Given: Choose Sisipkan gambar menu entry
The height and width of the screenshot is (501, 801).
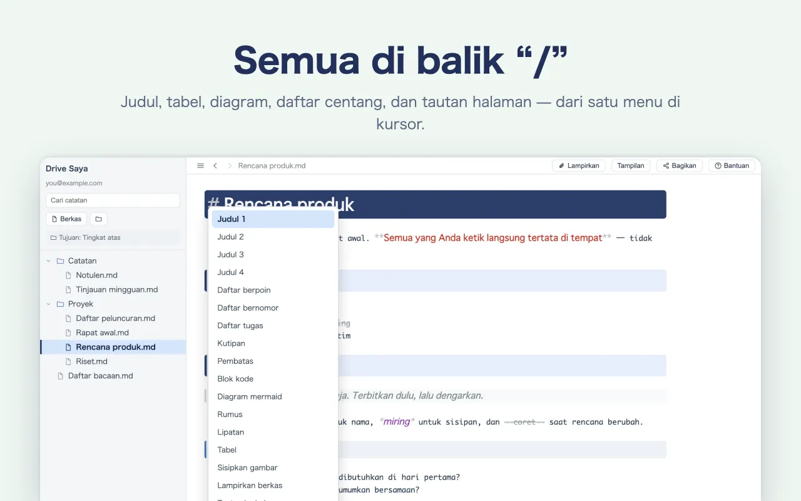Looking at the screenshot, I should click(273, 467).
